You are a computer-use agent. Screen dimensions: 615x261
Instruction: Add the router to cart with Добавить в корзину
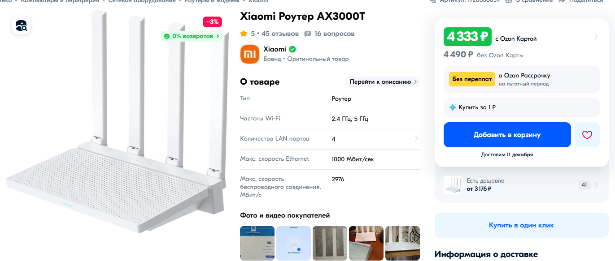click(x=507, y=135)
